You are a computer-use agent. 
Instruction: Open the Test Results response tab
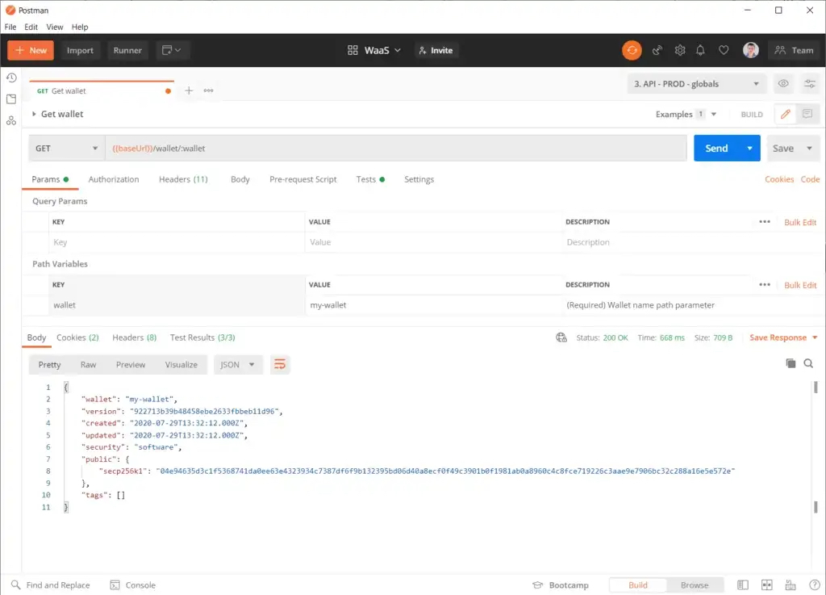(202, 337)
